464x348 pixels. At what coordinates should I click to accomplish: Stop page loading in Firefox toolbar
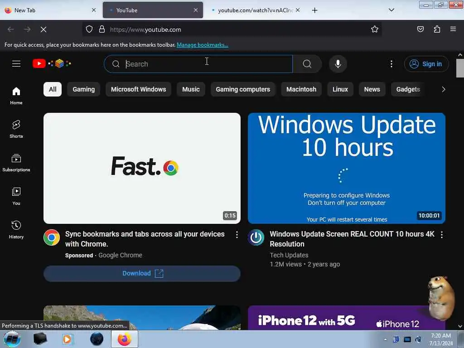pos(43,29)
